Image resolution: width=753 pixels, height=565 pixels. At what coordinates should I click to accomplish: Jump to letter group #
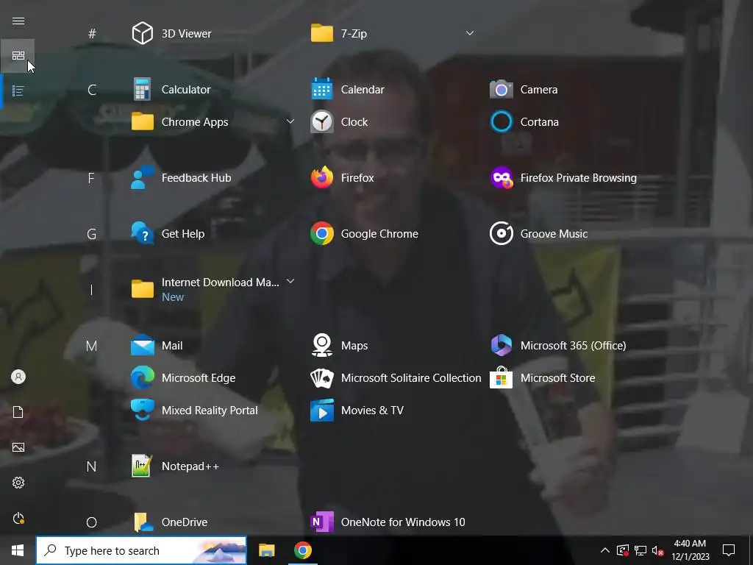coord(92,34)
